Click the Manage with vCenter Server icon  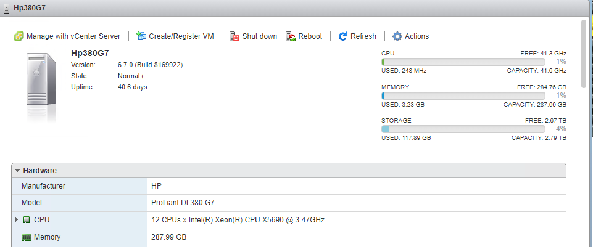tap(19, 36)
